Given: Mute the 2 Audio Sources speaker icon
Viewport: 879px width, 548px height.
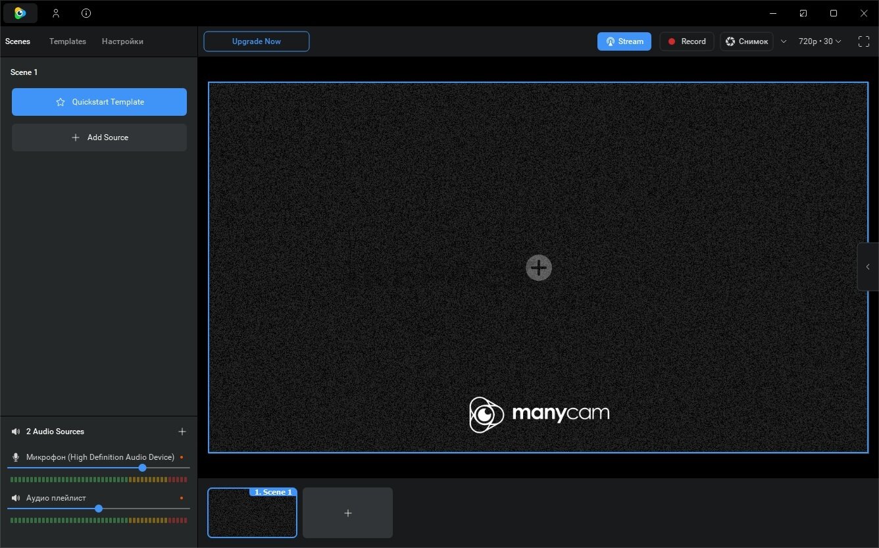Looking at the screenshot, I should click(16, 432).
